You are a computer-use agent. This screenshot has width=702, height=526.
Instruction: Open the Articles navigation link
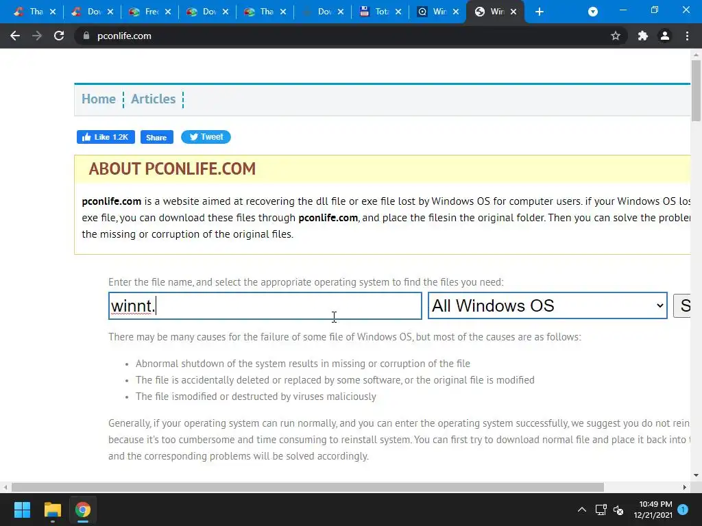pos(153,99)
